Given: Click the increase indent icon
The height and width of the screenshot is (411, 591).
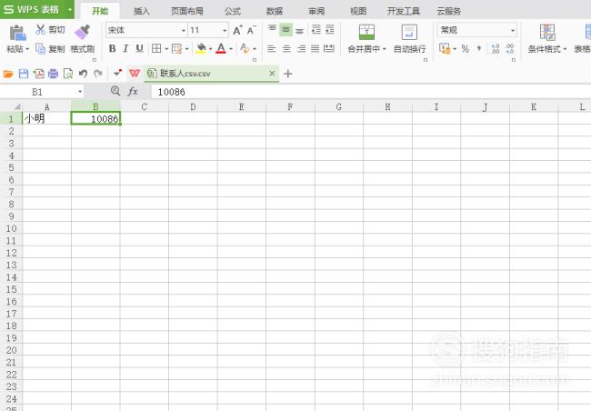Looking at the screenshot, I should tap(330, 29).
